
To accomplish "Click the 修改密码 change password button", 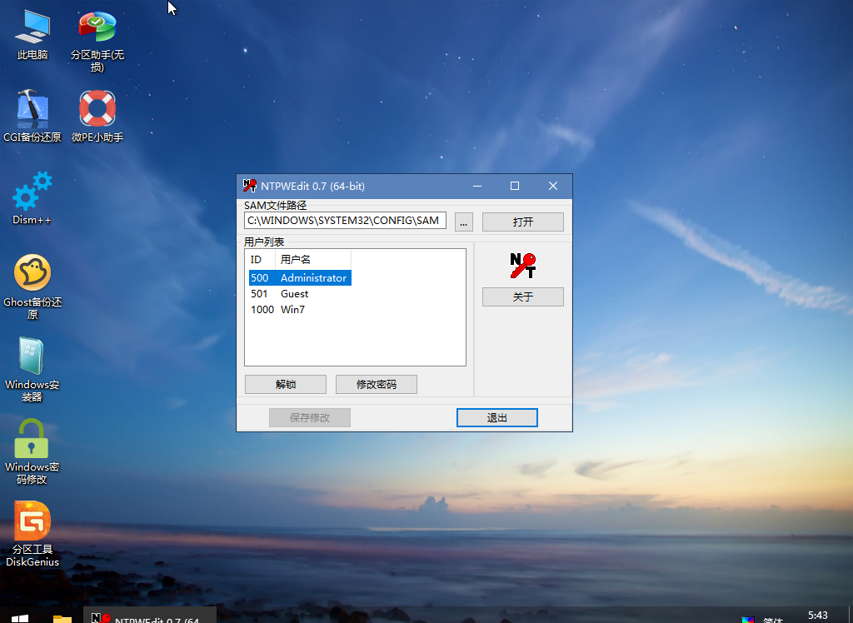I will coord(376,384).
